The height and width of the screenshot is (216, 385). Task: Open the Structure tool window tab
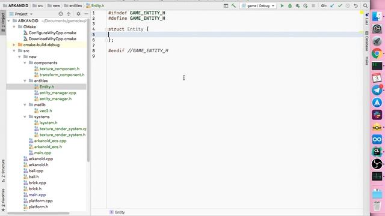(3, 170)
